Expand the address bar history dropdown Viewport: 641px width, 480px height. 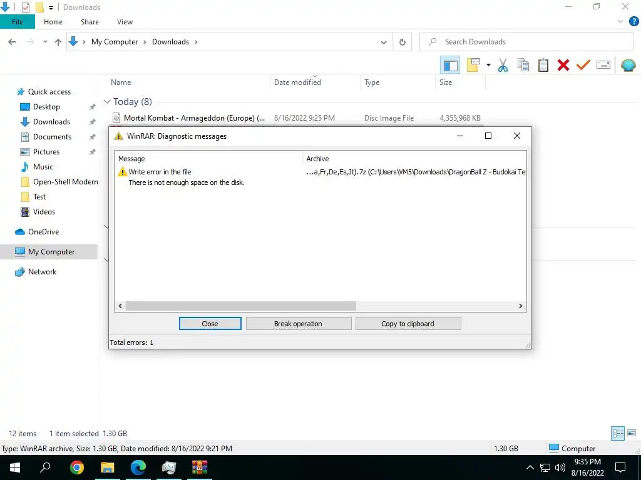(384, 42)
